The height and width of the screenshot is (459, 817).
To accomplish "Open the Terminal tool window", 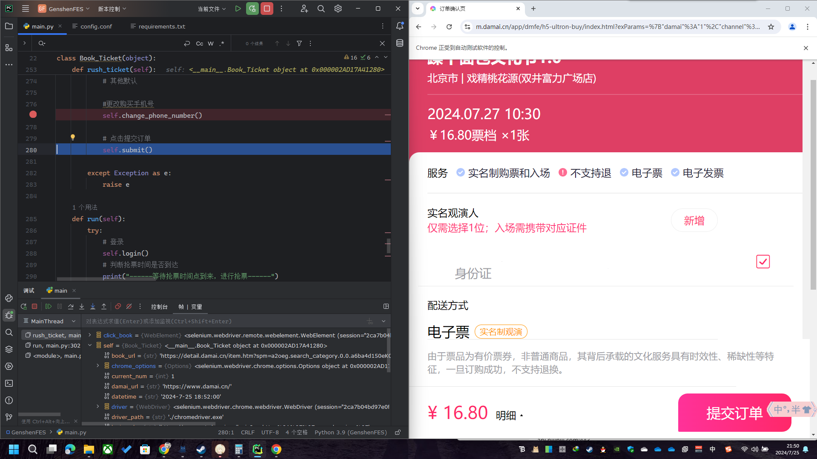I will pos(9,383).
